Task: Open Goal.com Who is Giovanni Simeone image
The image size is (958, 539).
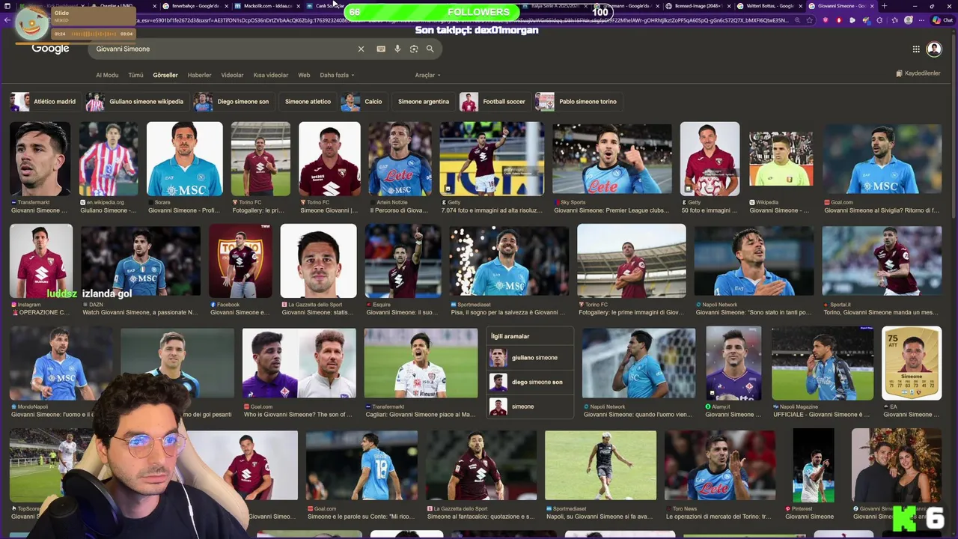Action: point(299,363)
